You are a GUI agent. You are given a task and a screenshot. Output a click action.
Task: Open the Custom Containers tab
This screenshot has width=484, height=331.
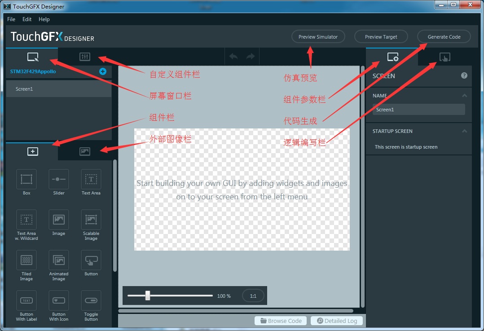pos(84,57)
